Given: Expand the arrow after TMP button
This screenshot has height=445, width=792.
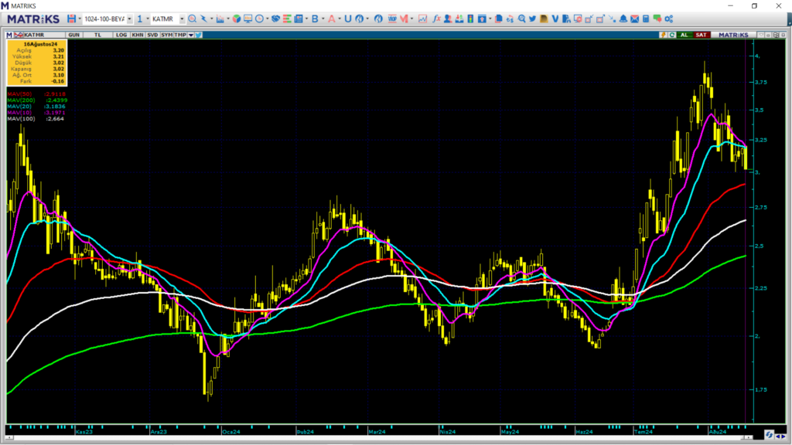Looking at the screenshot, I should point(190,35).
